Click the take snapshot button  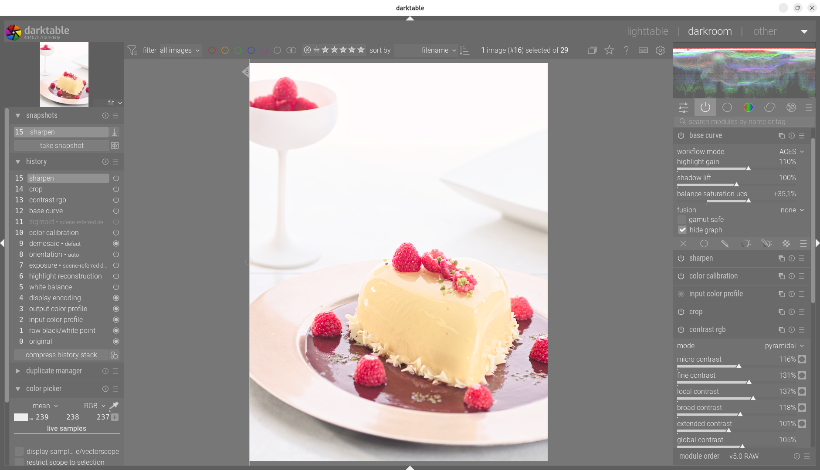coord(61,146)
